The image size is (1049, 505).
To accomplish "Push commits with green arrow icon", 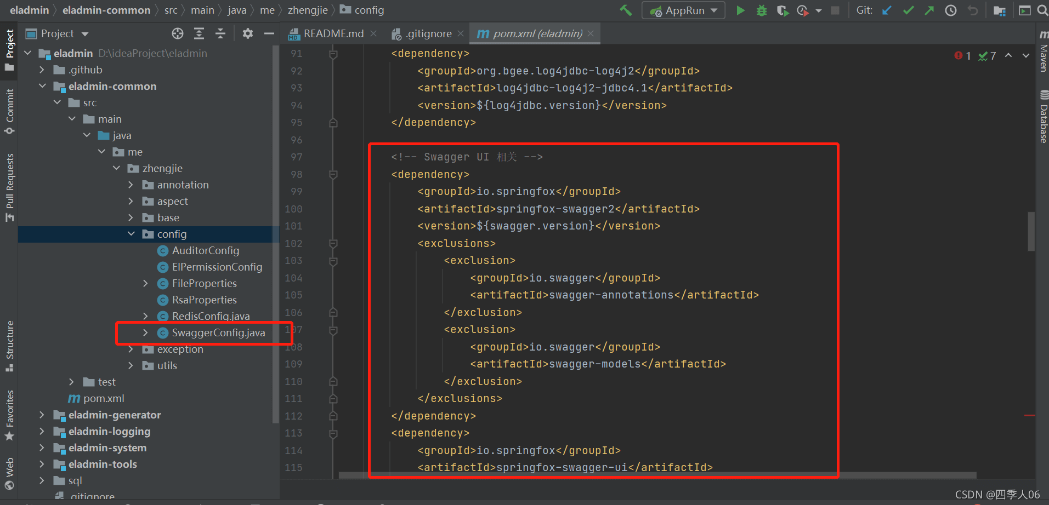I will [929, 10].
